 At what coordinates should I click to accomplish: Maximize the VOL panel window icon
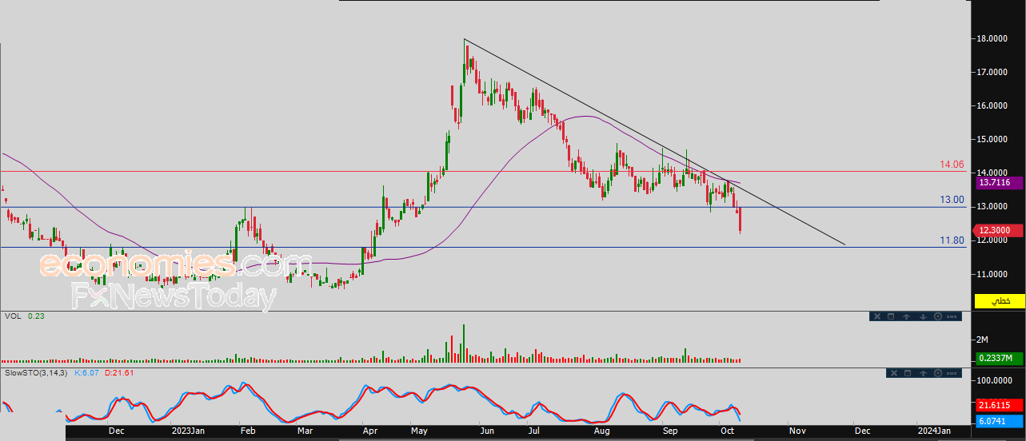[891, 316]
